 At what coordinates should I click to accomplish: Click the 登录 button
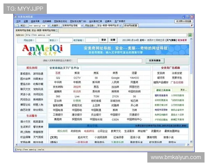pyautogui.click(x=104, y=40)
